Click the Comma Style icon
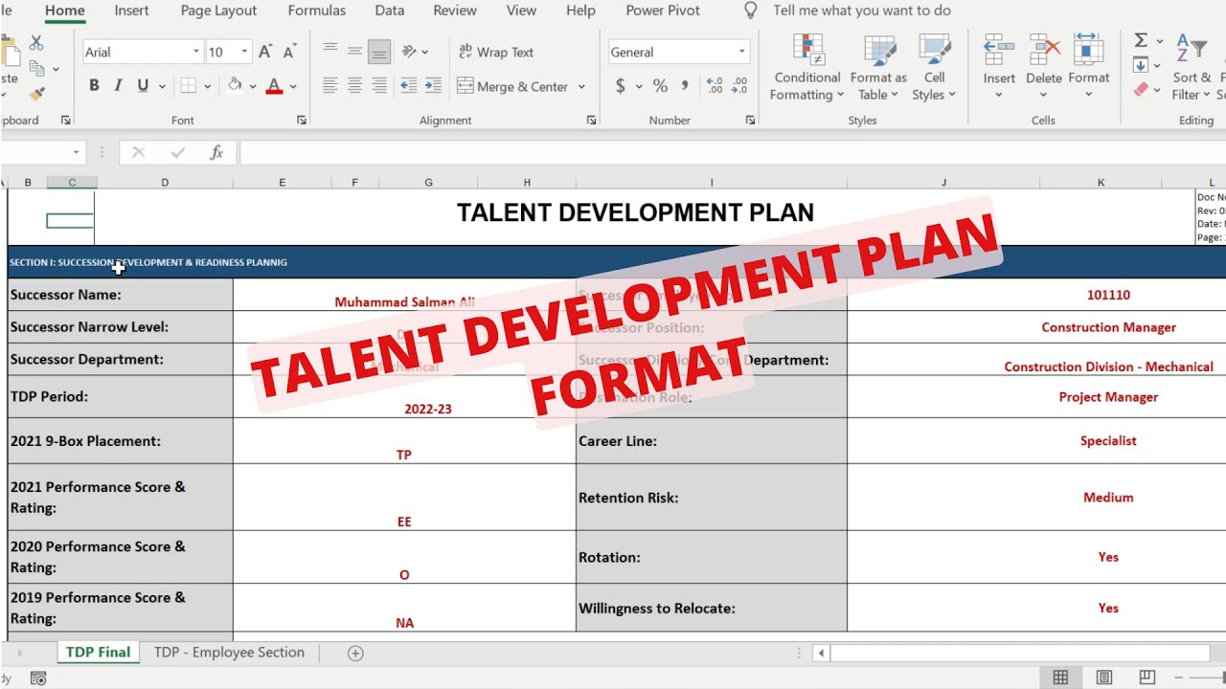Screen dimensions: 1226x689 [x=685, y=86]
